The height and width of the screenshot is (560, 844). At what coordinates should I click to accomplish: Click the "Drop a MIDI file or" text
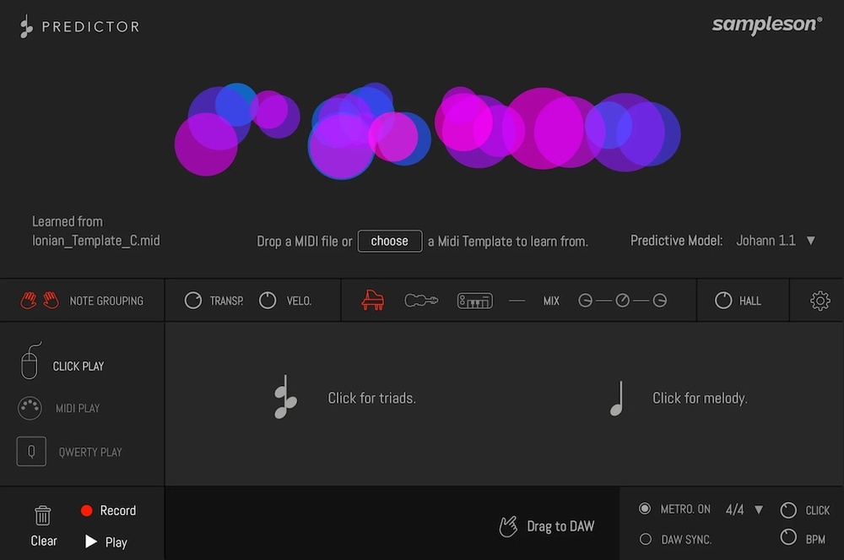click(304, 242)
